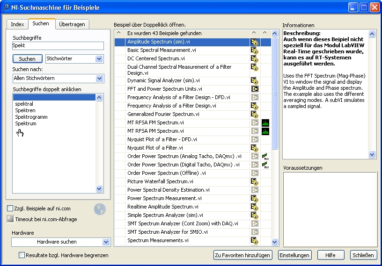
Task: Click the green spectrum icon for MT RFSA FM Spectrum.vi
Action: click(265, 122)
